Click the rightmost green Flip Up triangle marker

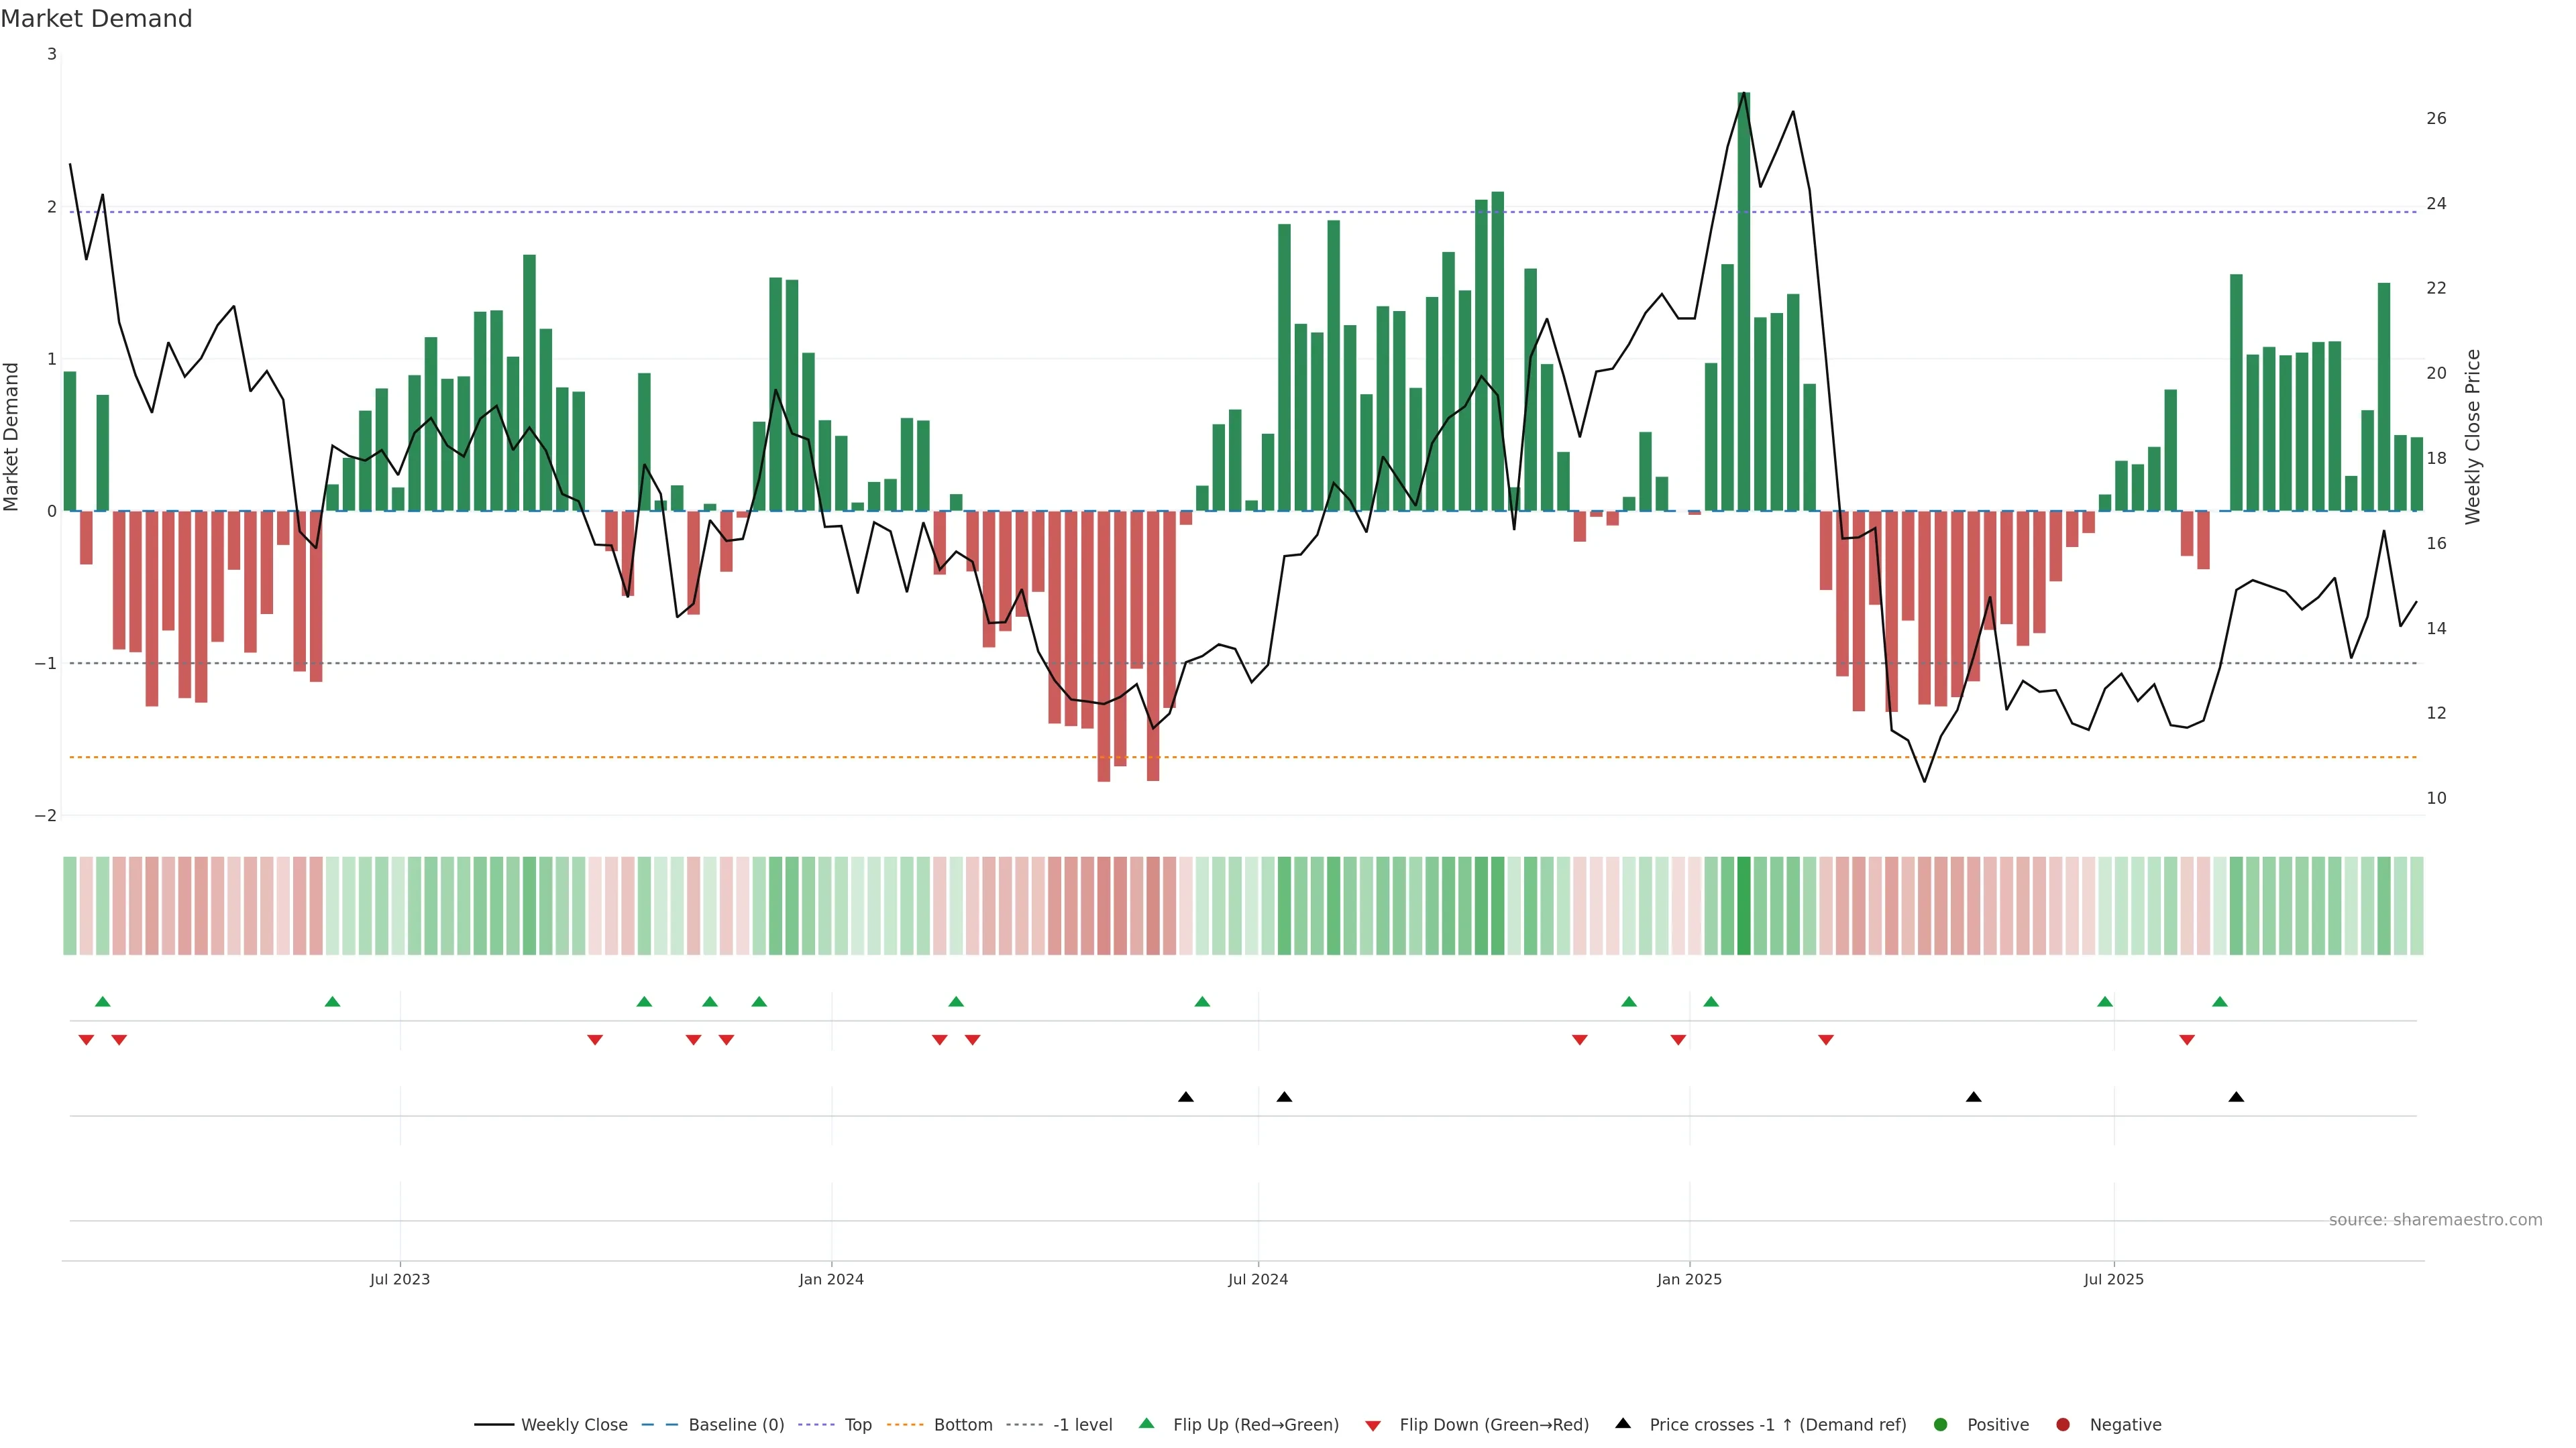click(x=2220, y=1002)
